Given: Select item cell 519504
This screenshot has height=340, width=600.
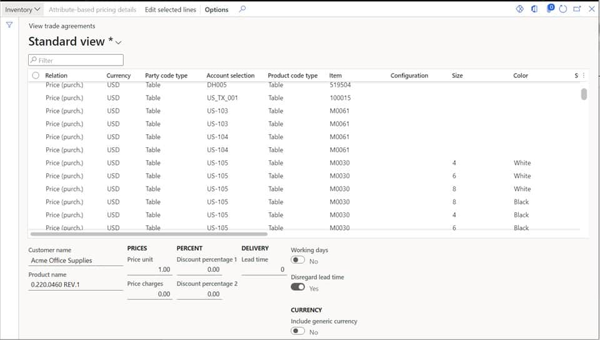Looking at the screenshot, I should pyautogui.click(x=340, y=85).
